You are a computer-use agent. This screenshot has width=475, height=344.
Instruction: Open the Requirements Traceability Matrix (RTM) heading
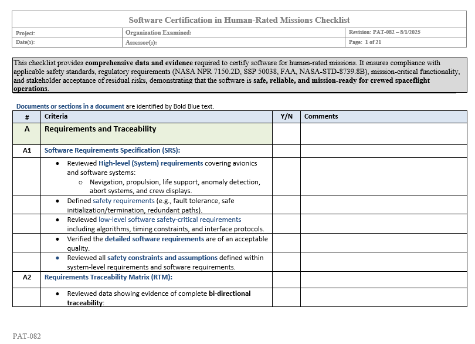[x=108, y=278]
